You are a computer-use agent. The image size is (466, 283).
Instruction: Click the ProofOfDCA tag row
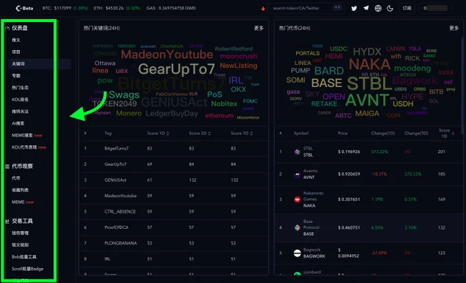tap(174, 227)
